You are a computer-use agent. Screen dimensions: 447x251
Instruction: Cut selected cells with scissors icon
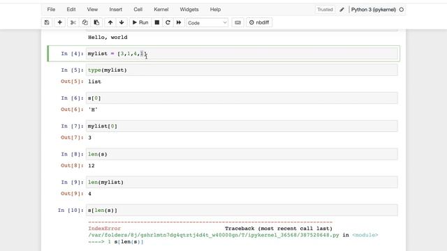coord(73,22)
